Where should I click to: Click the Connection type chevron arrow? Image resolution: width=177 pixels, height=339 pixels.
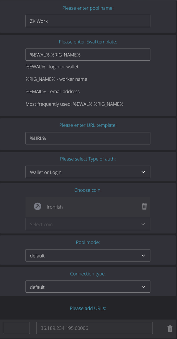click(x=143, y=287)
